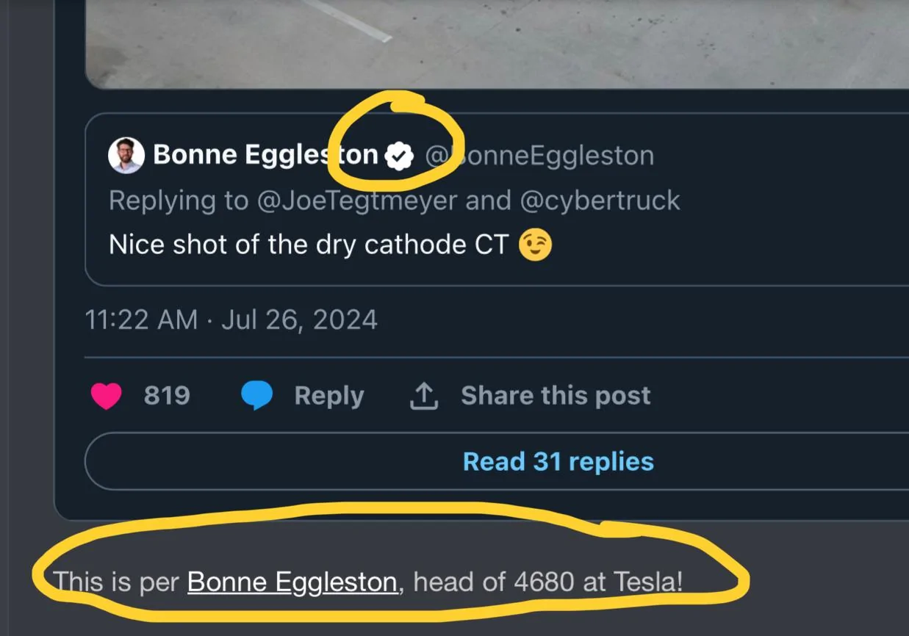Click the share upload arrow icon
The image size is (909, 636).
click(423, 396)
